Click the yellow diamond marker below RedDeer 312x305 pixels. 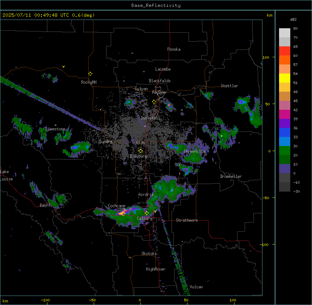coord(154,102)
